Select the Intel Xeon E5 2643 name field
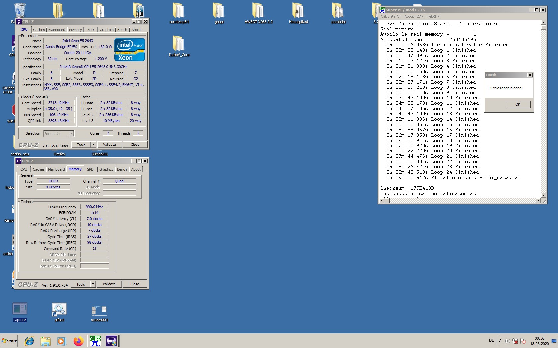The height and width of the screenshot is (348, 558). click(78, 41)
